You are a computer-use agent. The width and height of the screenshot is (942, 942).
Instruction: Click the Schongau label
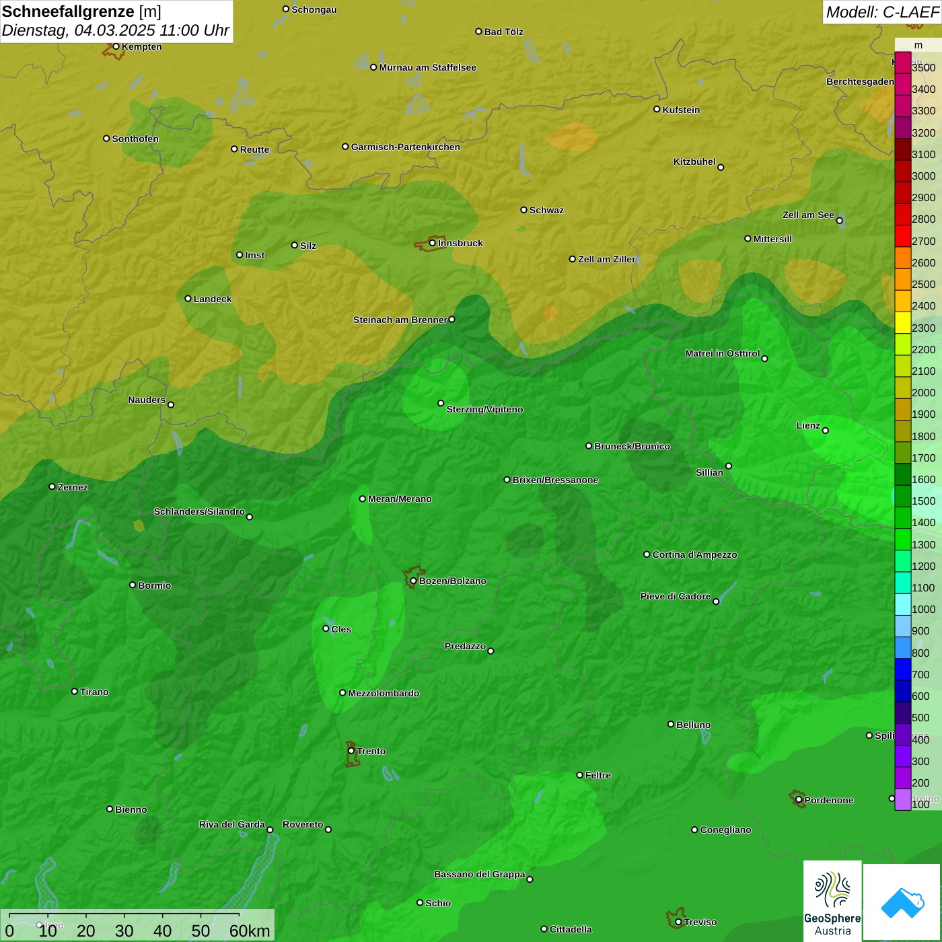point(314,9)
